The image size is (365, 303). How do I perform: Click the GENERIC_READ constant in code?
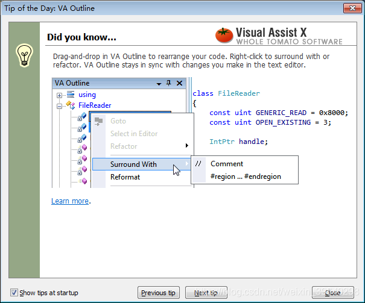281,113
